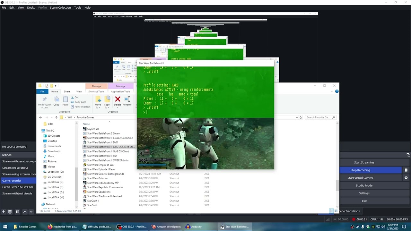Image resolution: width=411 pixels, height=231 pixels.
Task: Click the properties icon in Explorer quick access toolbar
Action: 47,86
